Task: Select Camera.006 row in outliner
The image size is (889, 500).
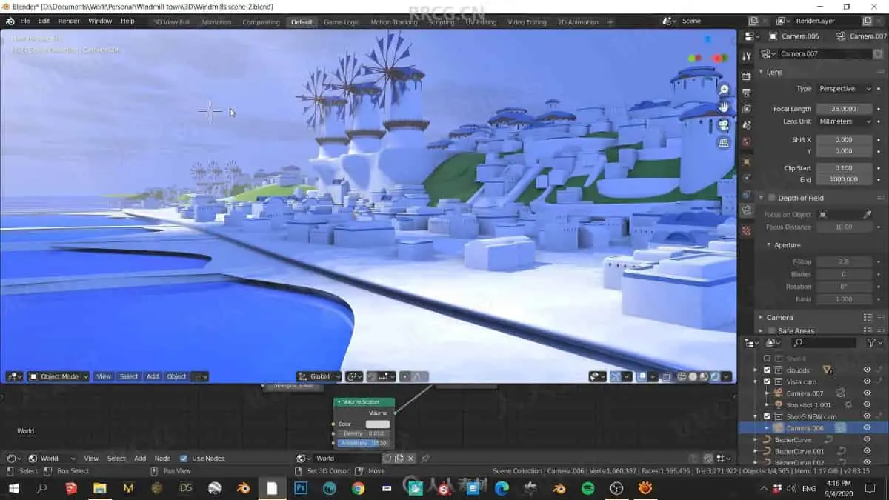Action: tap(813, 428)
